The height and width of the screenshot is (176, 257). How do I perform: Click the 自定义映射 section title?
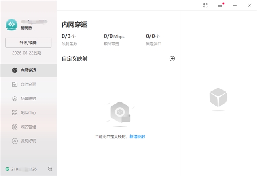[75, 59]
